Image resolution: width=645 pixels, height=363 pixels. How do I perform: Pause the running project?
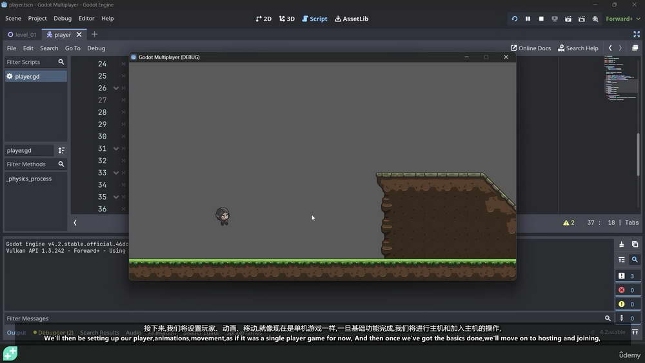528,19
